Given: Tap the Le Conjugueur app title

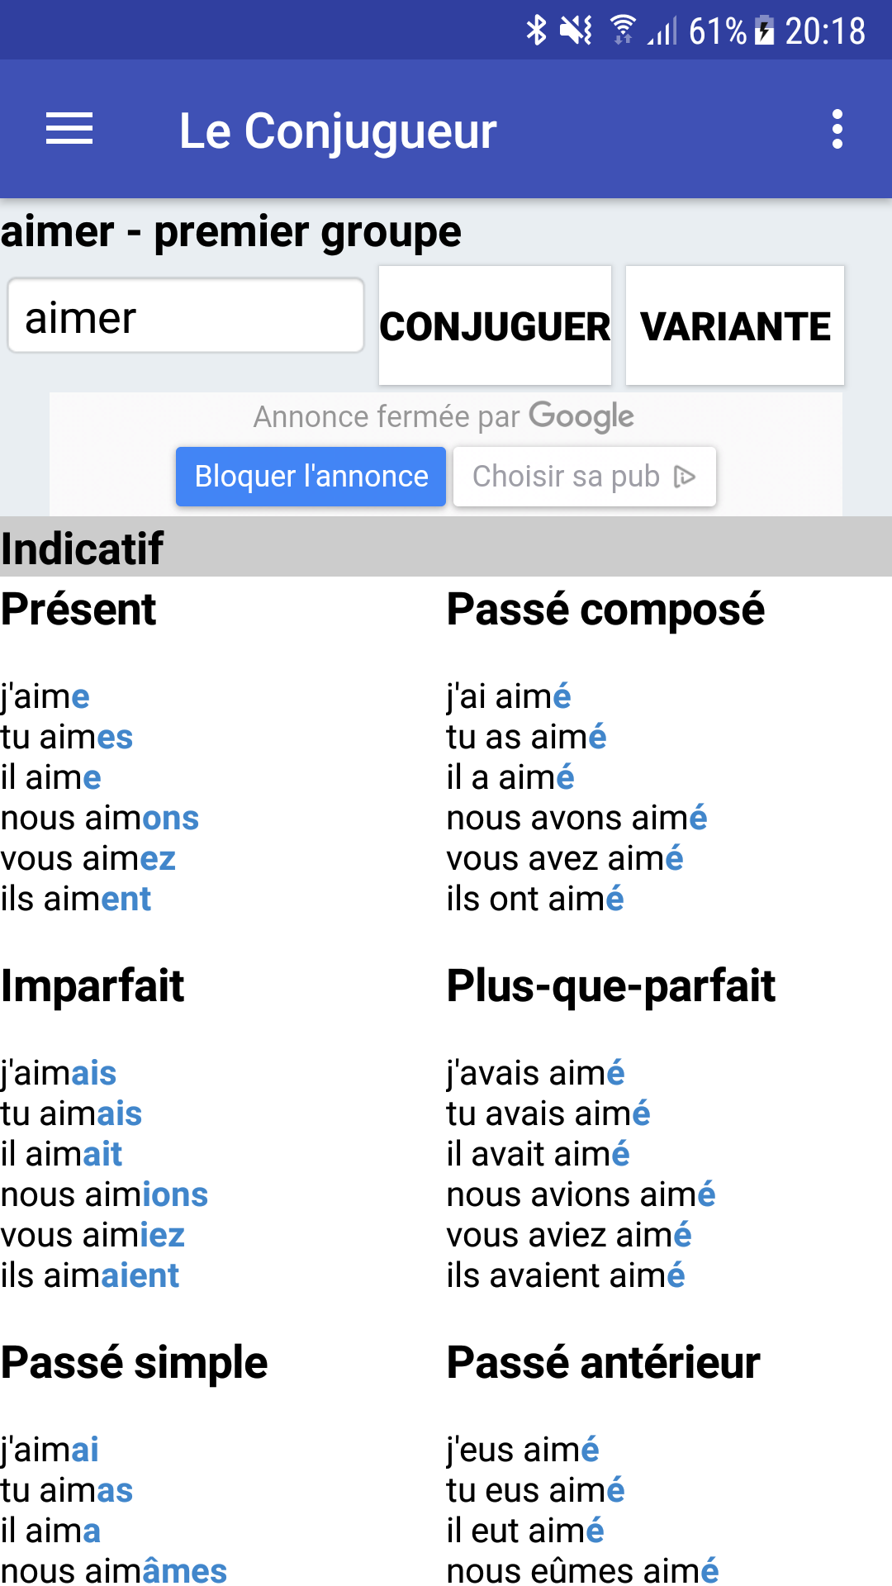Looking at the screenshot, I should pos(338,131).
